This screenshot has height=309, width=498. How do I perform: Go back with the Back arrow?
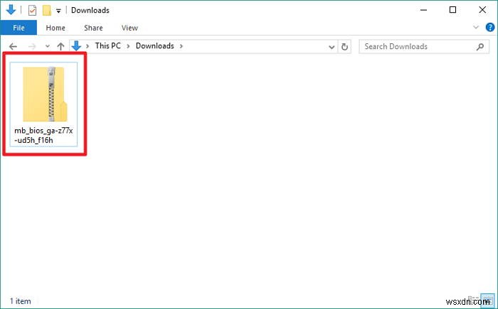[13, 47]
